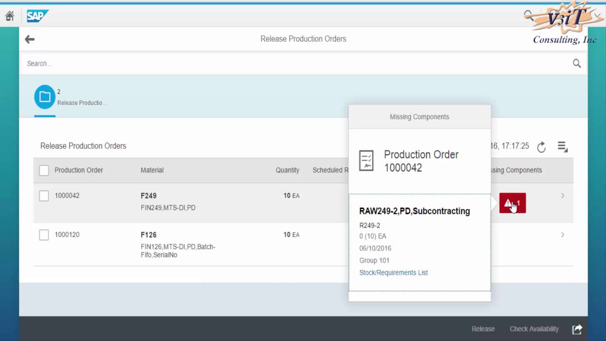
Task: Open the share icon in footer
Action: (x=577, y=329)
